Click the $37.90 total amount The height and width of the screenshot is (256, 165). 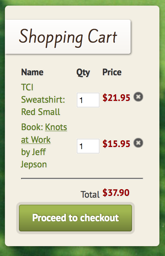click(116, 192)
